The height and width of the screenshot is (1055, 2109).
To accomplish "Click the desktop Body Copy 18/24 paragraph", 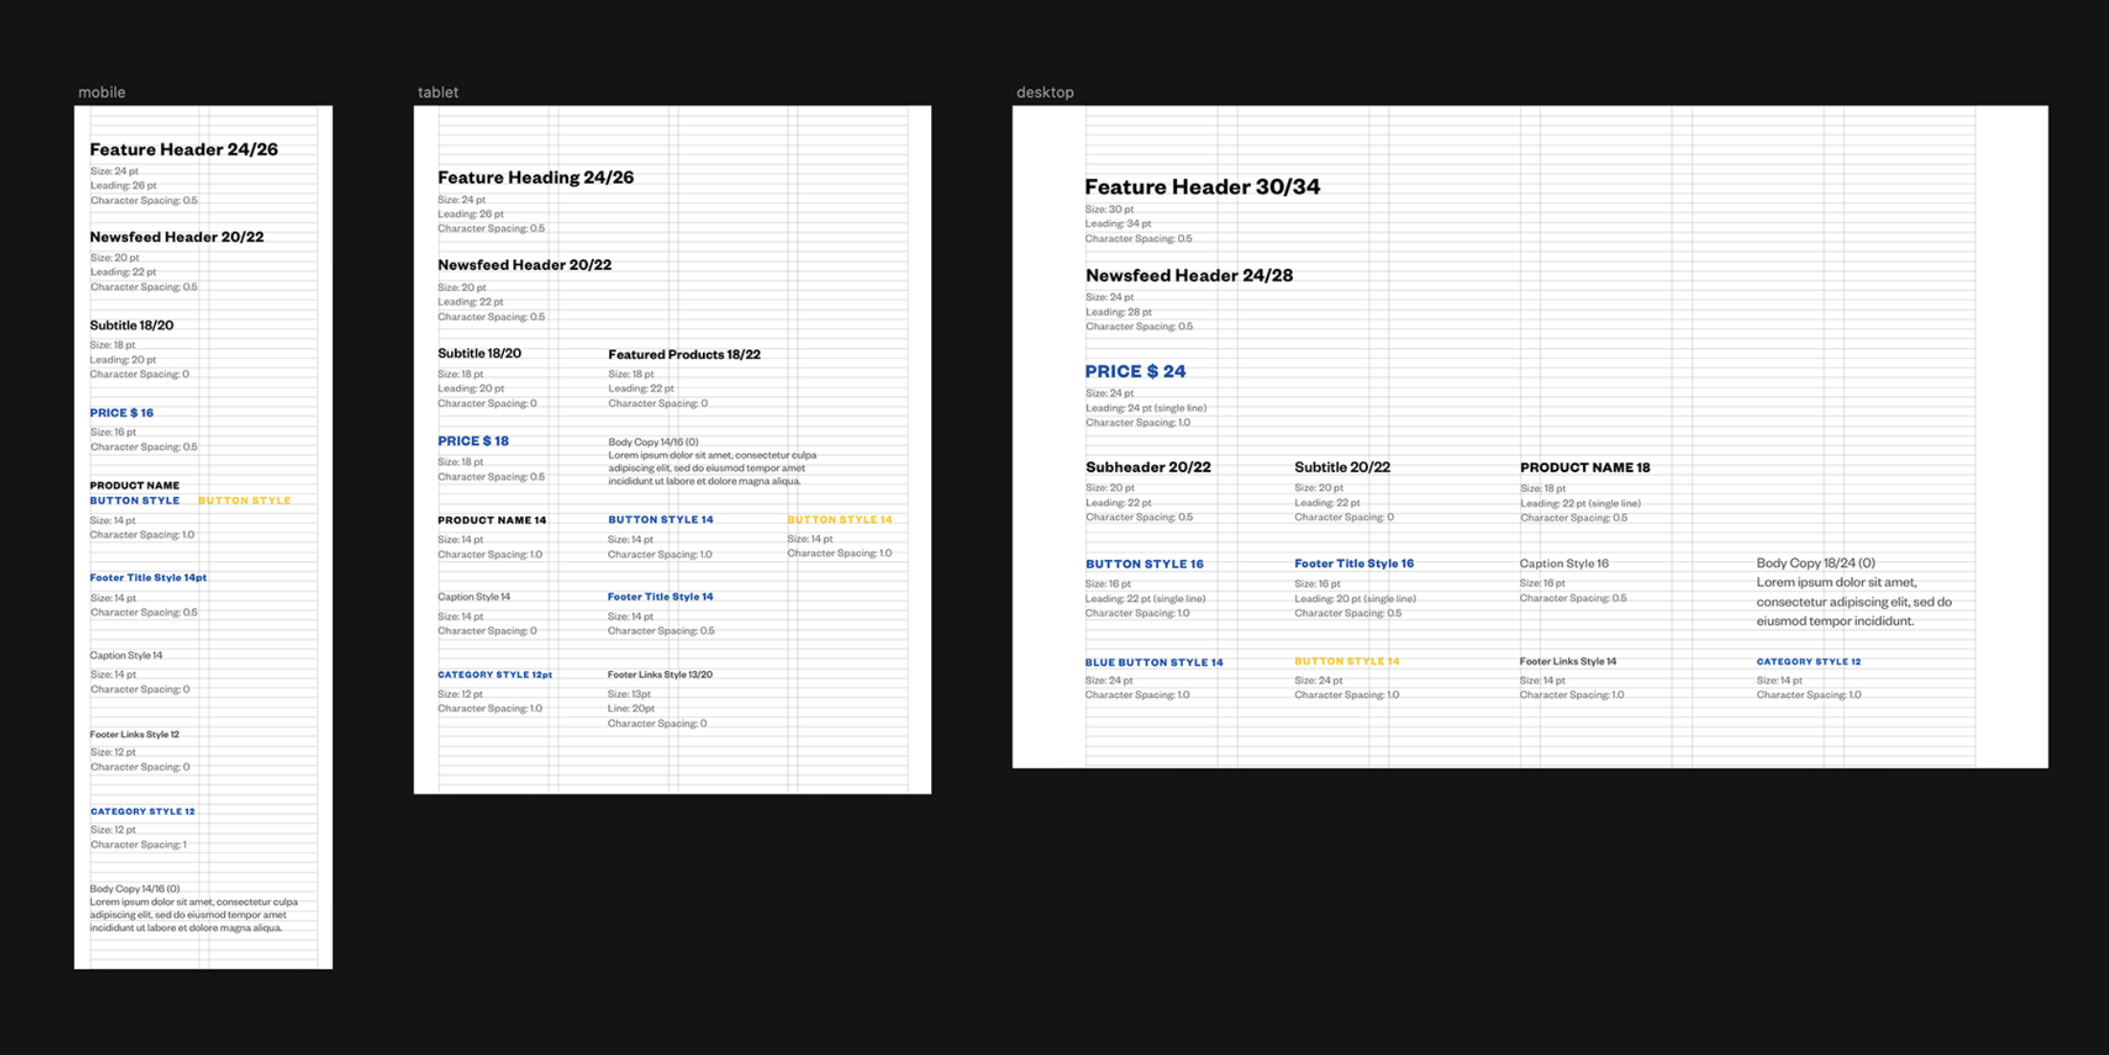I will point(1853,601).
